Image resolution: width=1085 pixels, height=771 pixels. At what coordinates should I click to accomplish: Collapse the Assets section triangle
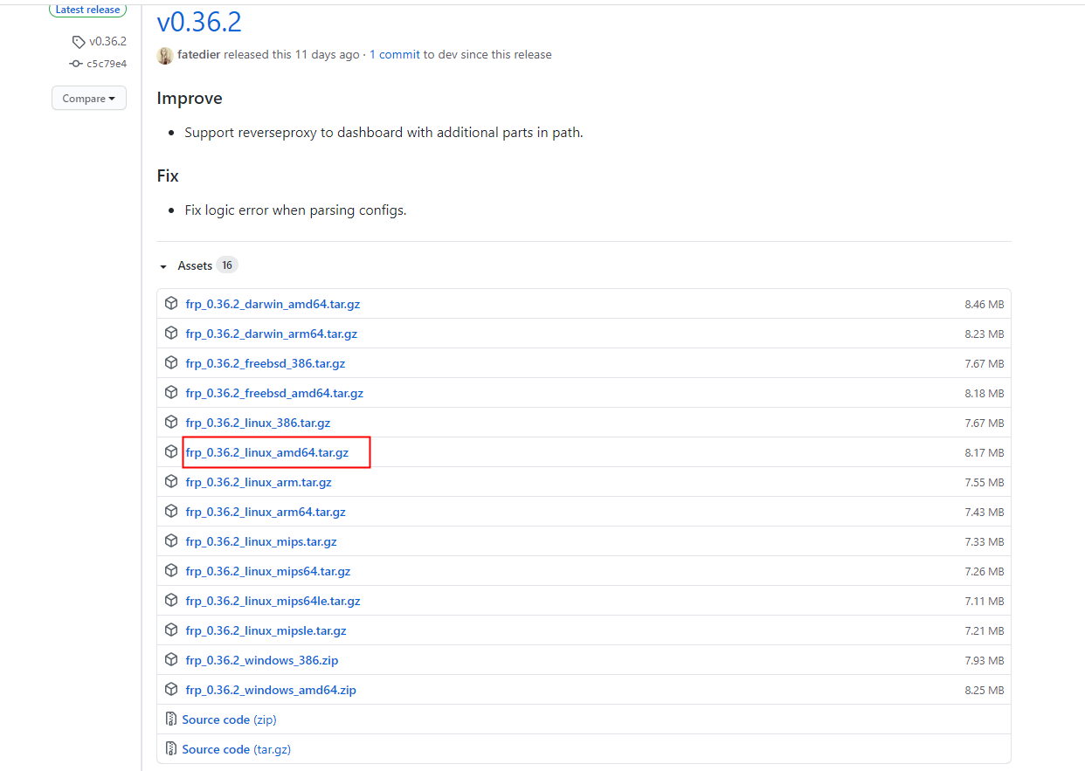(163, 266)
